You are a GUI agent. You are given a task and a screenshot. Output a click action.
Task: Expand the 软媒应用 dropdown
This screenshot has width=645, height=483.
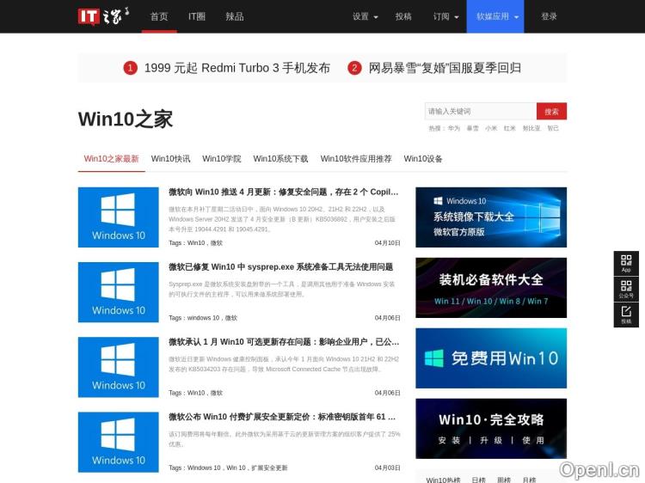coord(495,16)
